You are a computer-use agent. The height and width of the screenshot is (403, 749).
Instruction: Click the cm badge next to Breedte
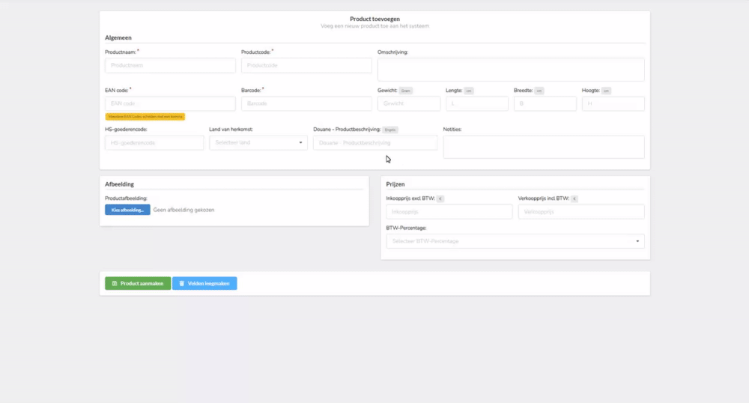coord(539,91)
